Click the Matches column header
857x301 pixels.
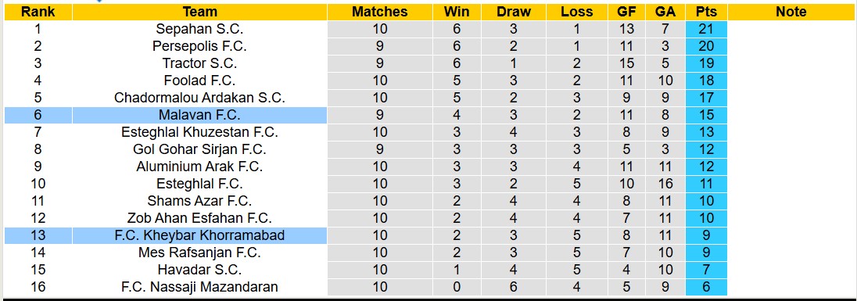point(379,12)
